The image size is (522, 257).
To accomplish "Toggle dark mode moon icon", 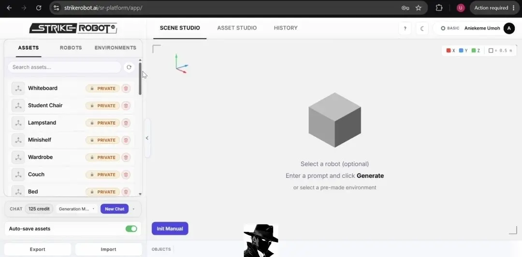I will (x=422, y=29).
